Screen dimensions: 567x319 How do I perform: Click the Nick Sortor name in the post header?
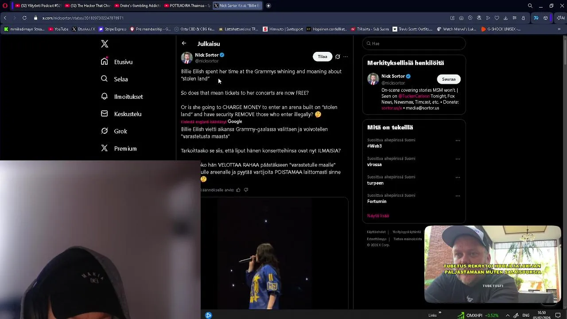206,55
